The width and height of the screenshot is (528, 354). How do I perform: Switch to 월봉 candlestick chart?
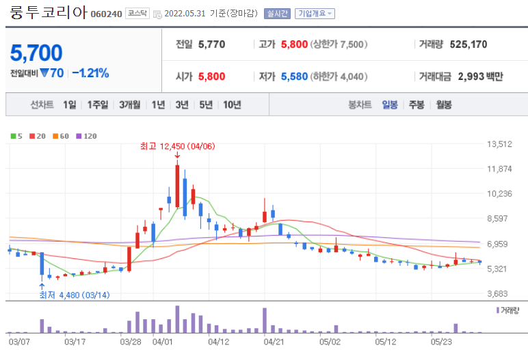(444, 105)
